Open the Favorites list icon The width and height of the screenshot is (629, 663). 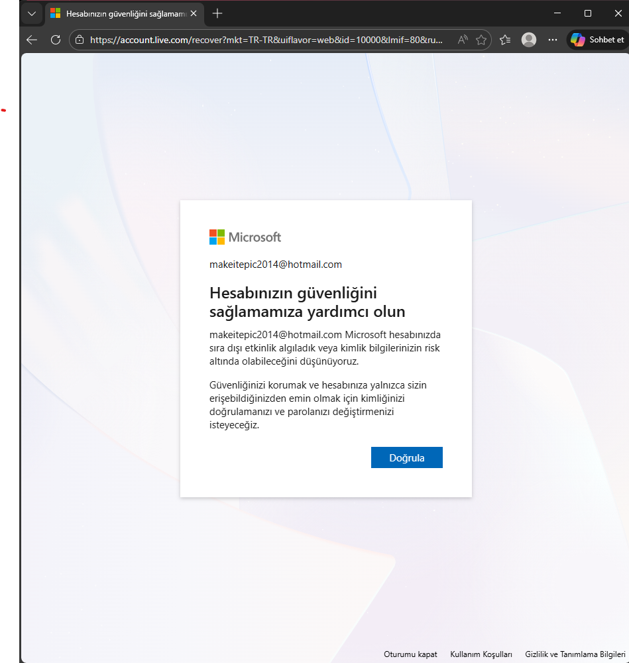tap(505, 40)
